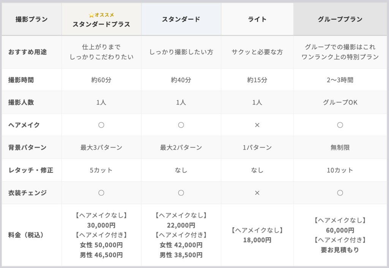Select the ライト plan column header

[257, 19]
